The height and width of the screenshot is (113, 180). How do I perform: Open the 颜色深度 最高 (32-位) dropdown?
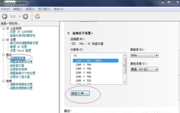coord(144,70)
